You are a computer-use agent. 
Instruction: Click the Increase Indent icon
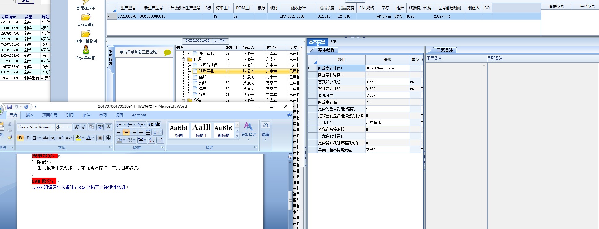pyautogui.click(x=158, y=125)
